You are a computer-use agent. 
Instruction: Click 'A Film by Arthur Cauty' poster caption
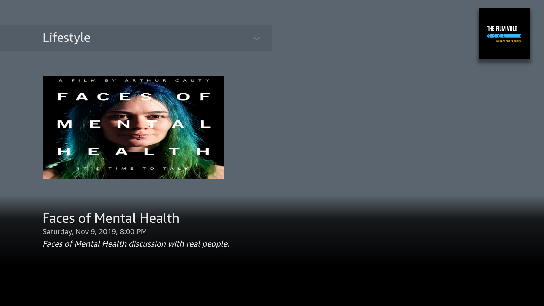[134, 80]
